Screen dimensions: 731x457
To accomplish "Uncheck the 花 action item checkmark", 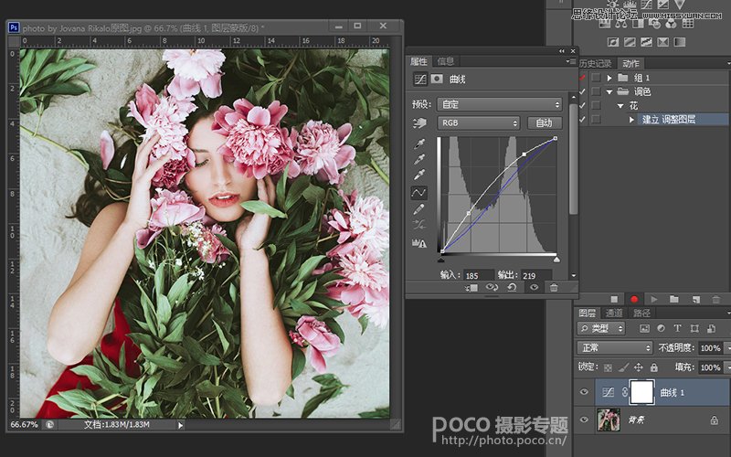I will [x=582, y=106].
